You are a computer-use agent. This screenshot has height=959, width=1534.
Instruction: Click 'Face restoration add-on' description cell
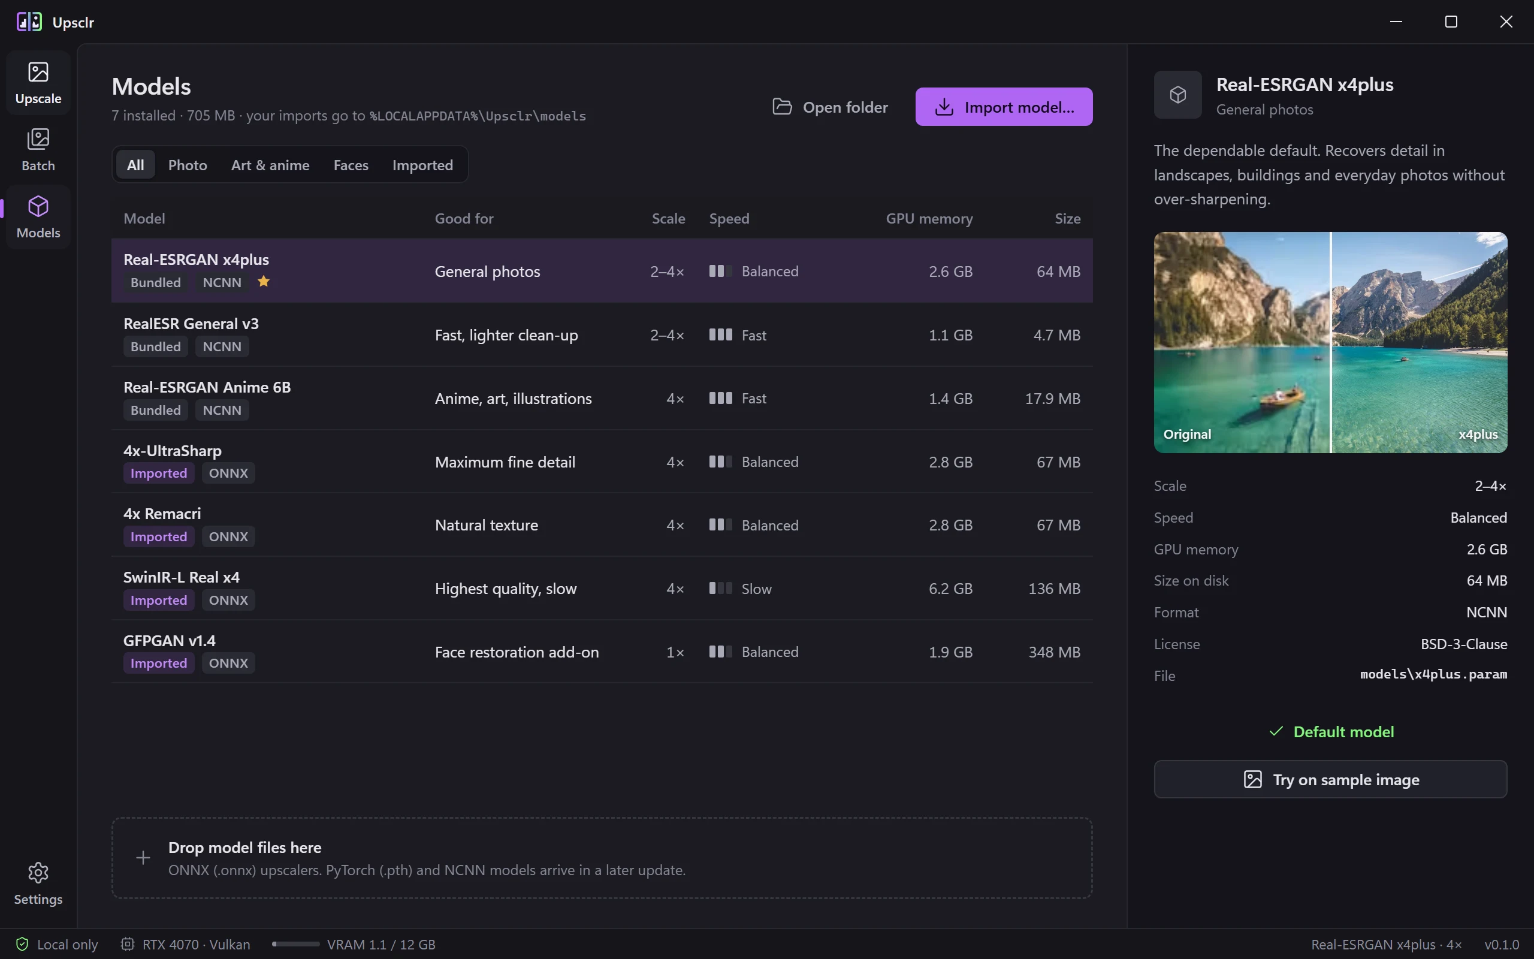coord(517,652)
